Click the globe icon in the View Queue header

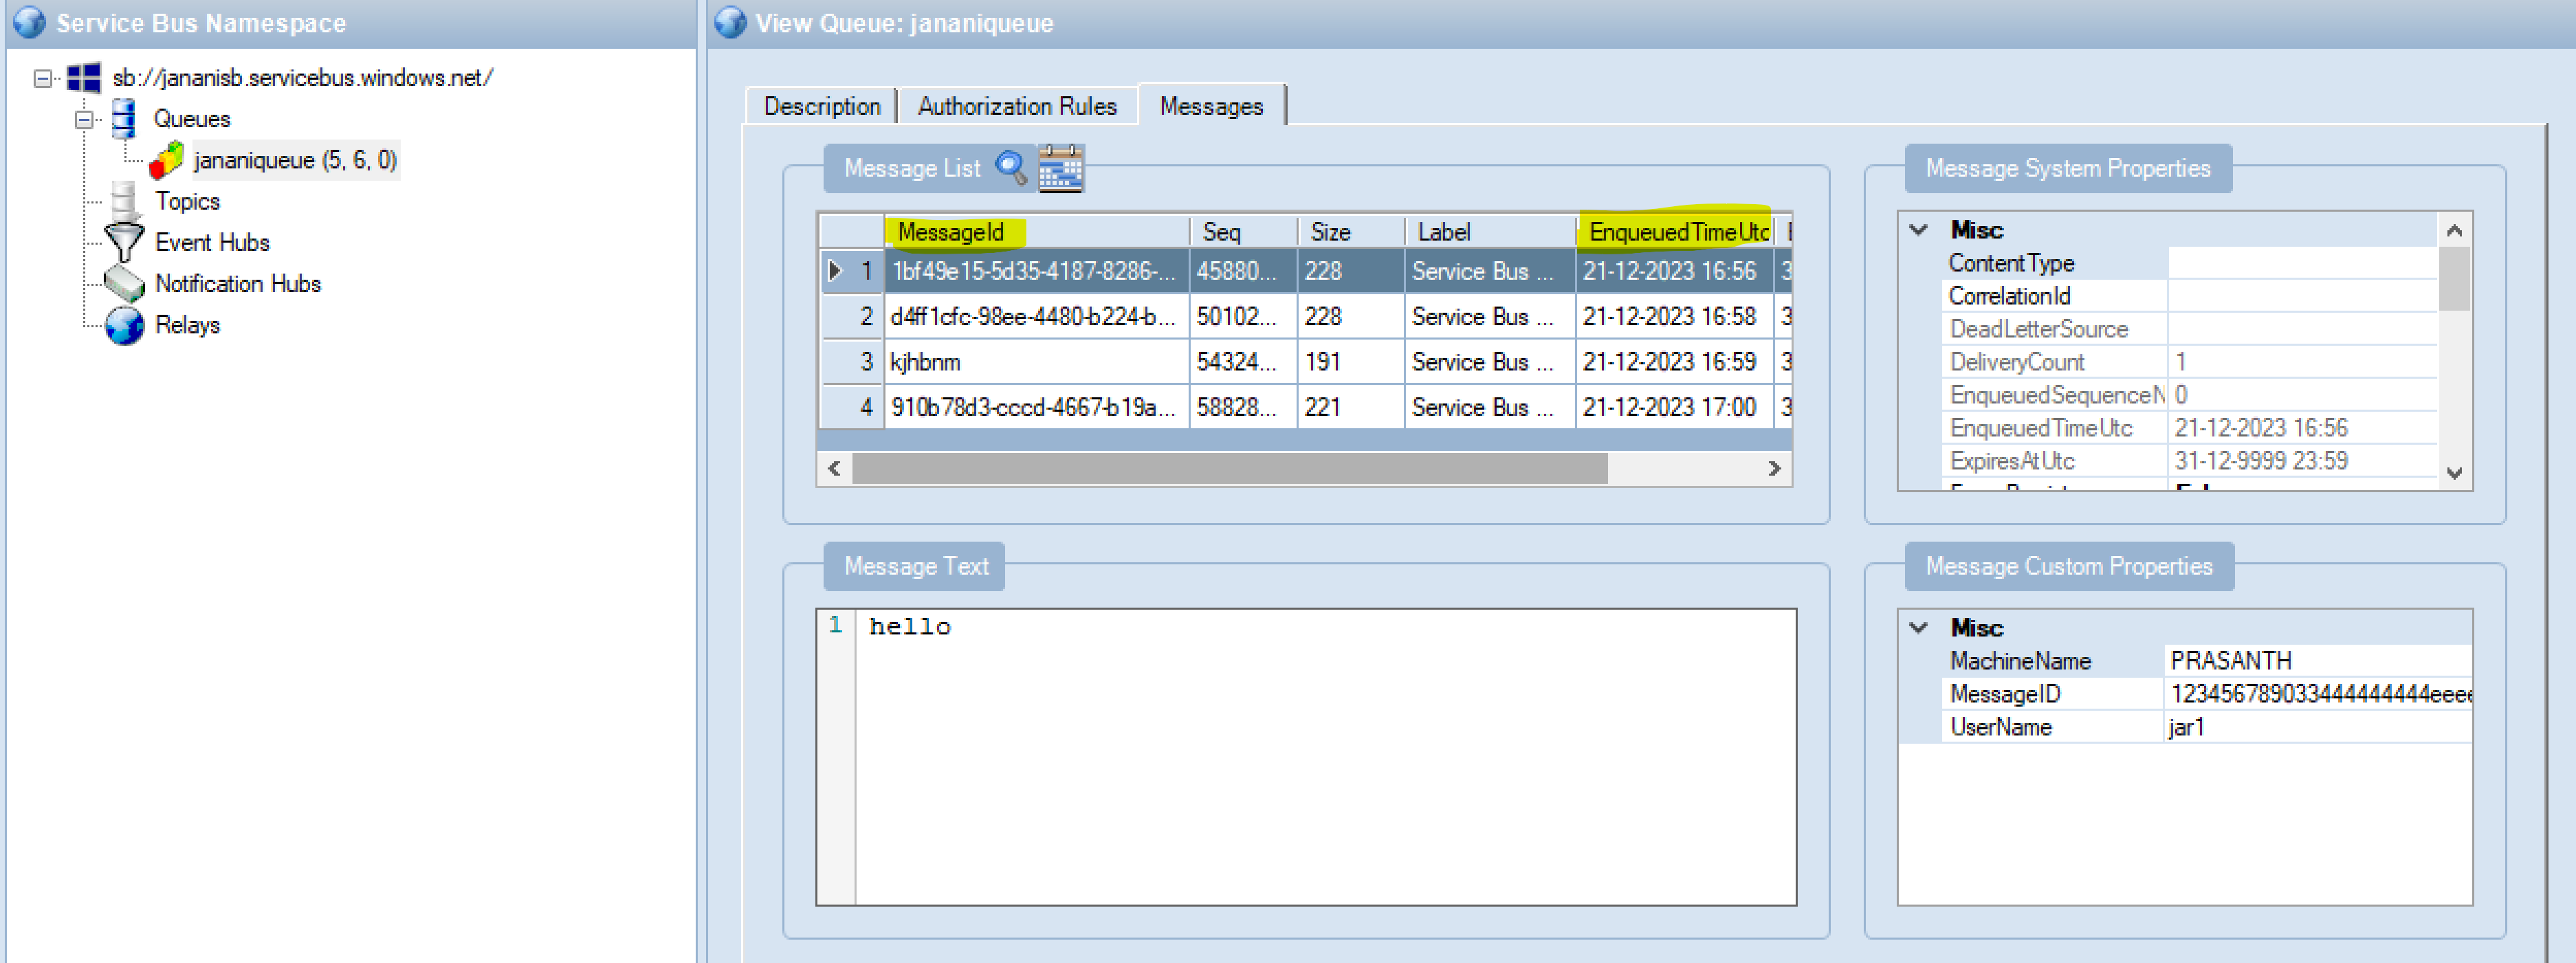pyautogui.click(x=731, y=22)
